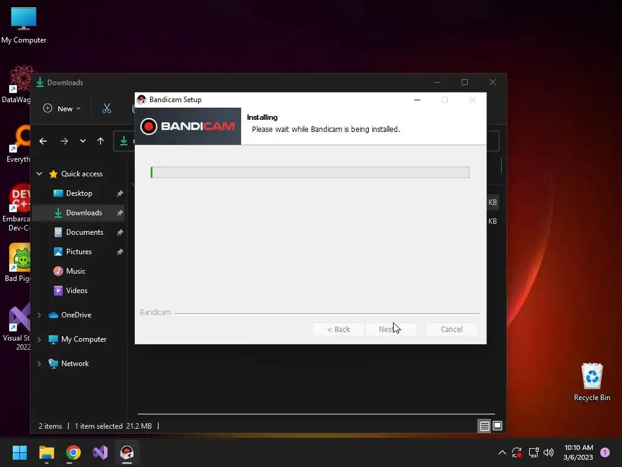The height and width of the screenshot is (467, 622).
Task: Select Network in the navigation pane
Action: pos(75,364)
